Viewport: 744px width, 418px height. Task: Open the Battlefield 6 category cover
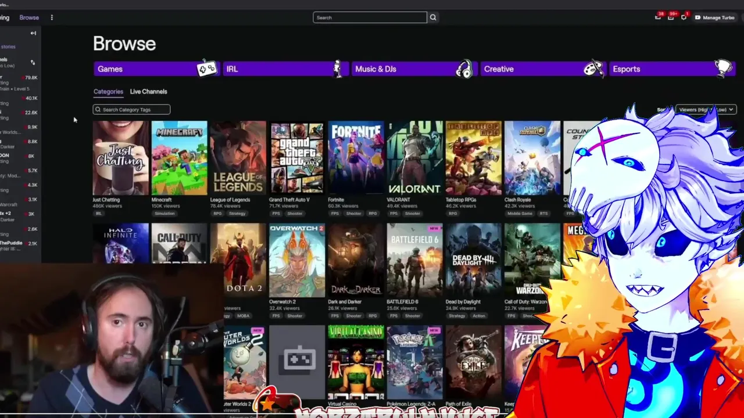coord(414,260)
